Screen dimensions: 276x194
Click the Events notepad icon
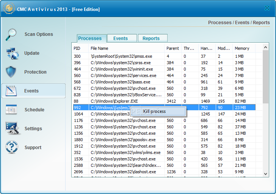tap(11, 91)
